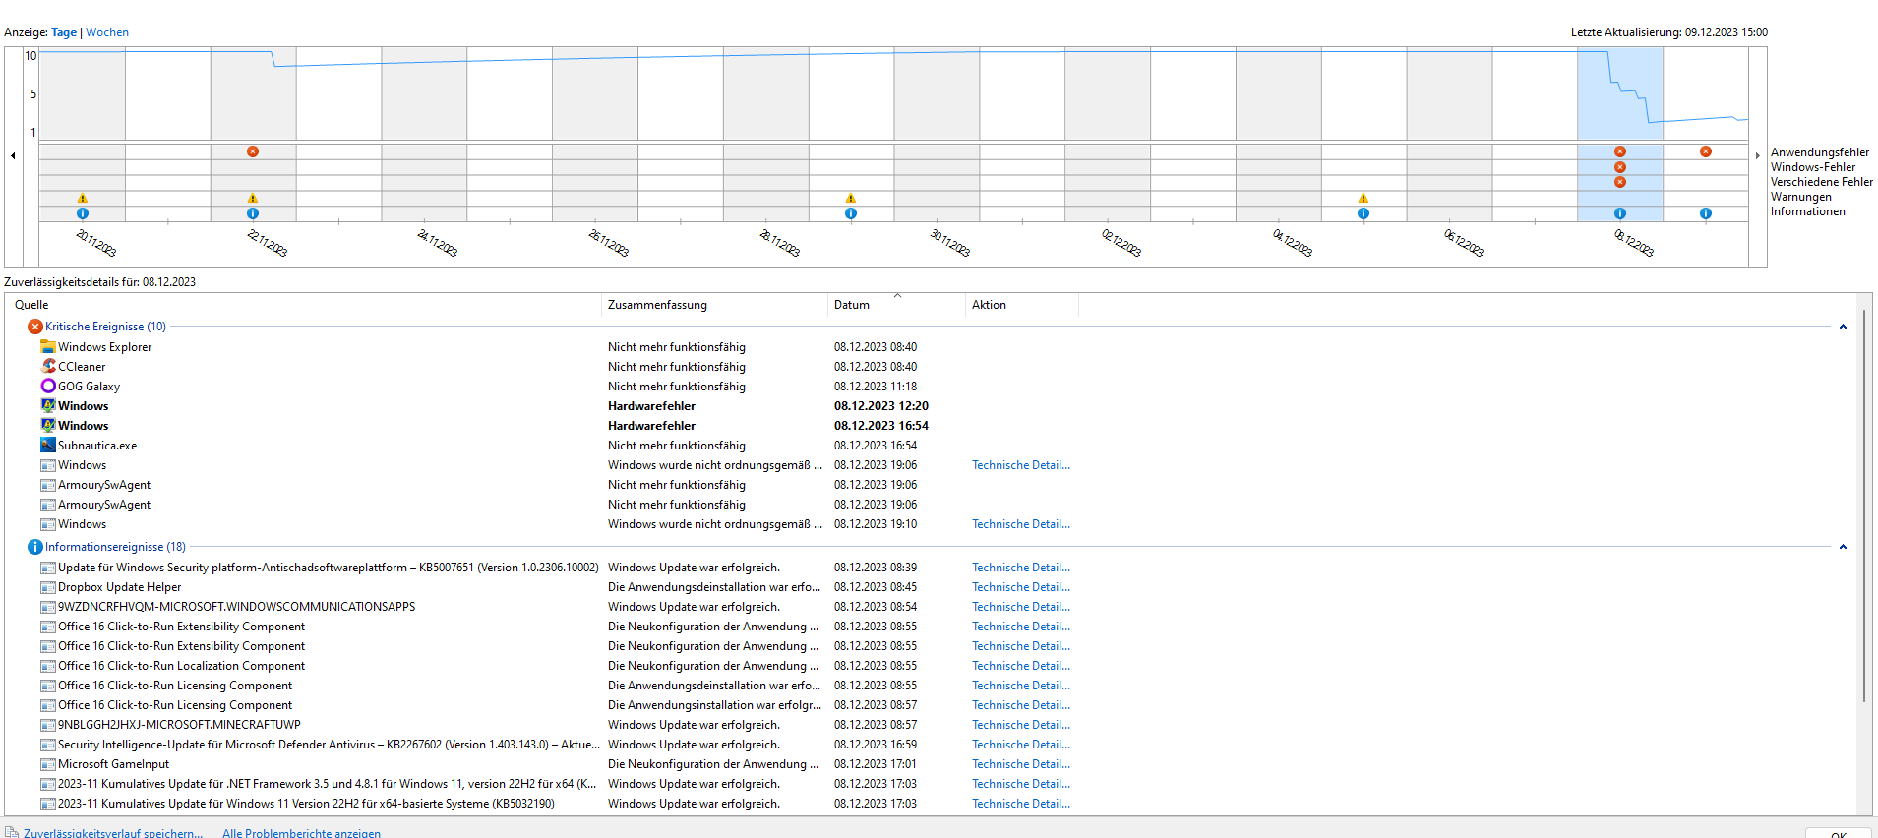This screenshot has width=1878, height=838.
Task: Collapse the Kritische Ereignisse group
Action: click(x=1843, y=327)
